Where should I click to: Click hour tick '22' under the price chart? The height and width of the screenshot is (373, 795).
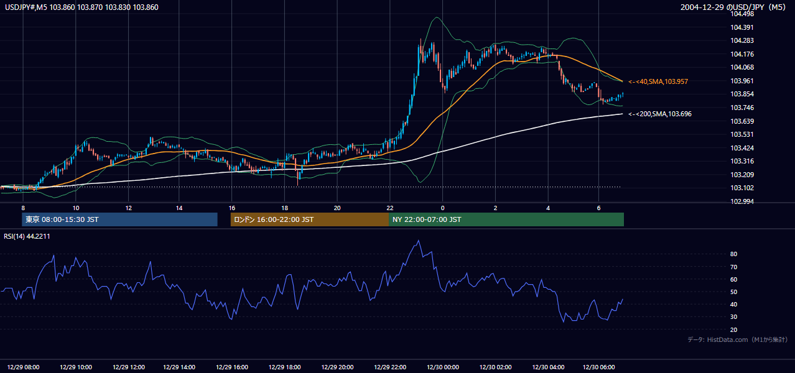[389, 208]
